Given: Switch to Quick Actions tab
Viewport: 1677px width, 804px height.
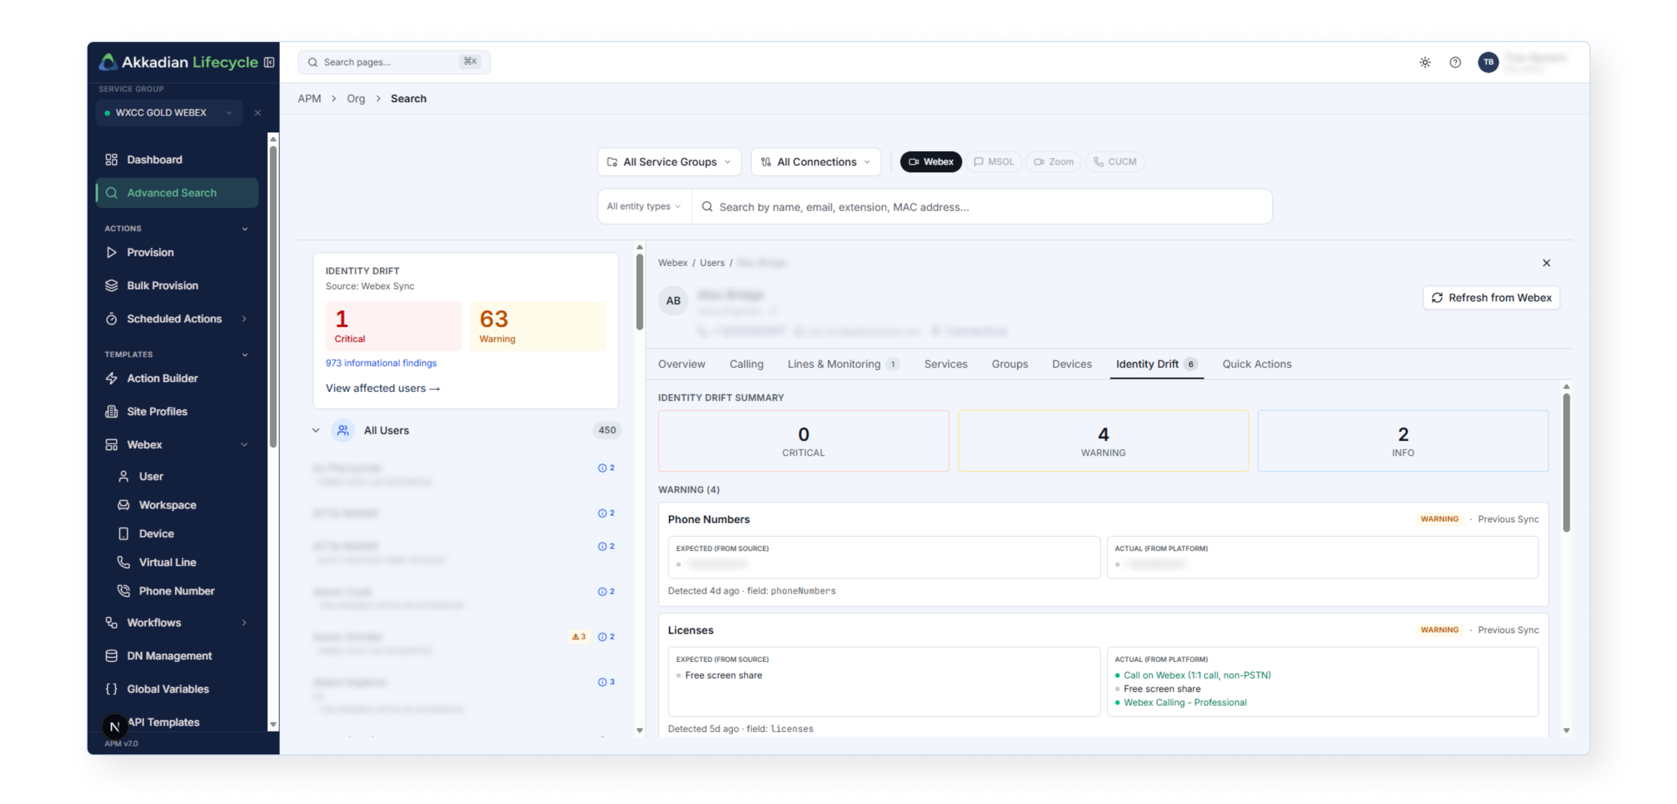Looking at the screenshot, I should coord(1256,364).
